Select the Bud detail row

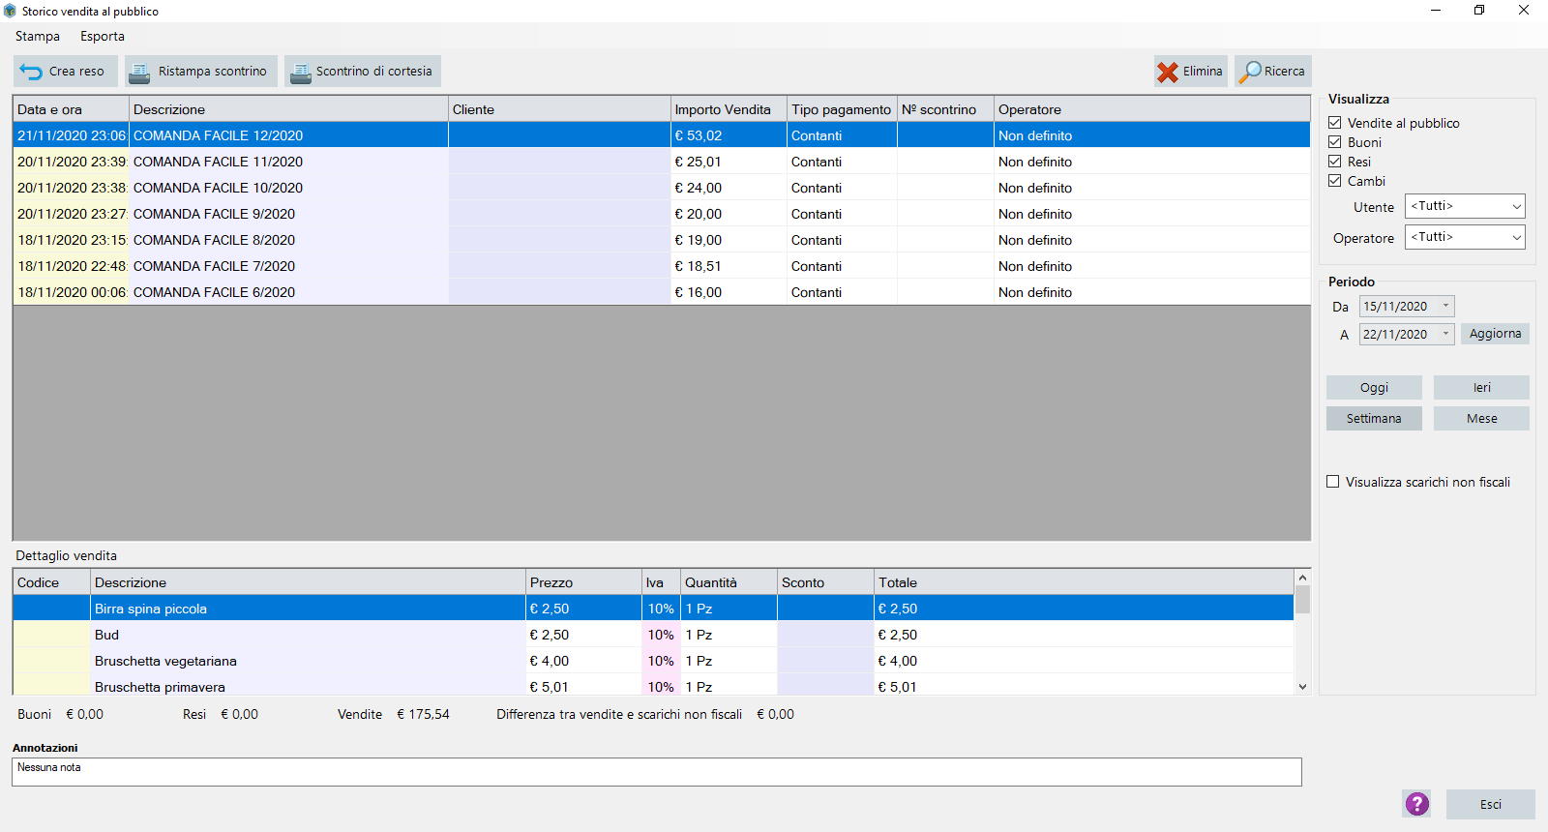point(653,635)
